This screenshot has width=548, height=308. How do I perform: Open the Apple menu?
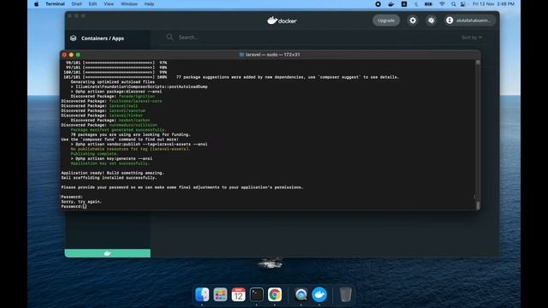[x=37, y=3]
